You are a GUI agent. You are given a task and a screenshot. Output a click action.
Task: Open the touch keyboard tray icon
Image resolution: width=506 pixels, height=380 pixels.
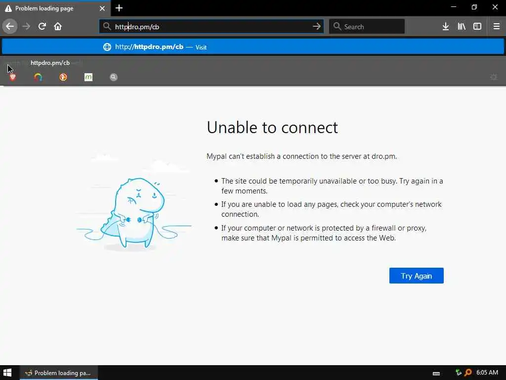pos(436,373)
